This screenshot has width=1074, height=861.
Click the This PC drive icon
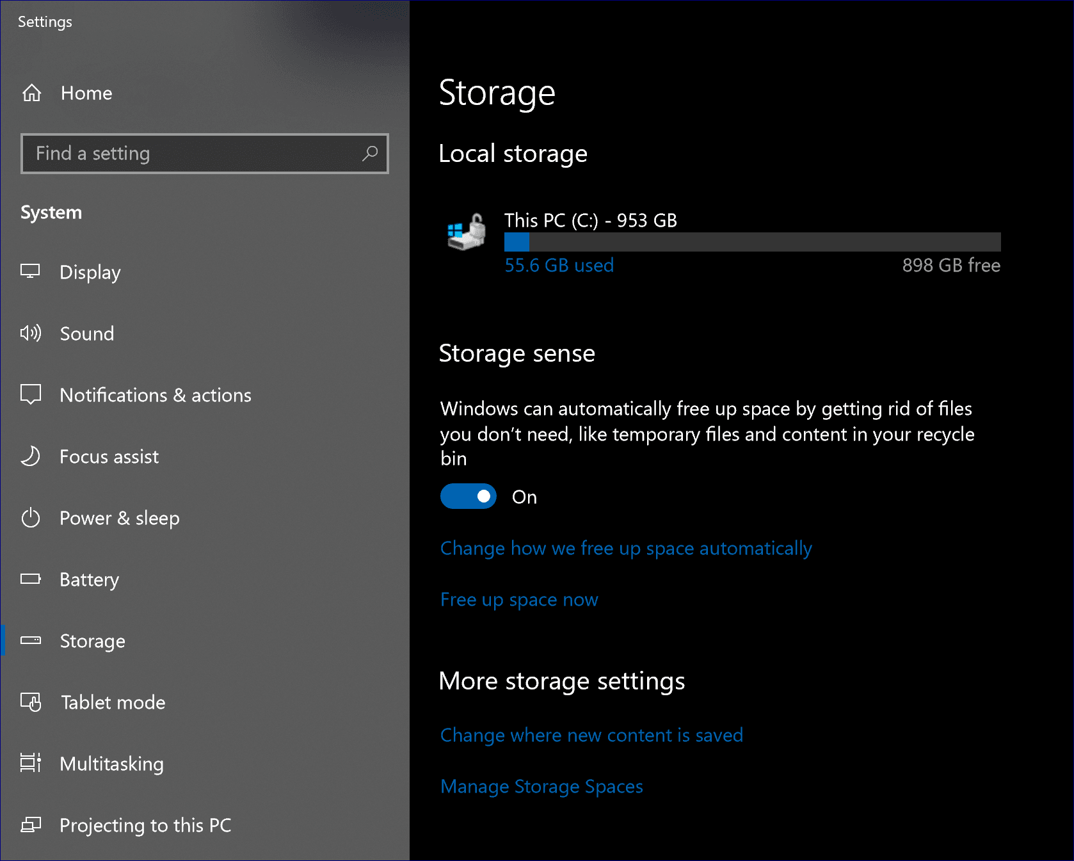(x=467, y=232)
